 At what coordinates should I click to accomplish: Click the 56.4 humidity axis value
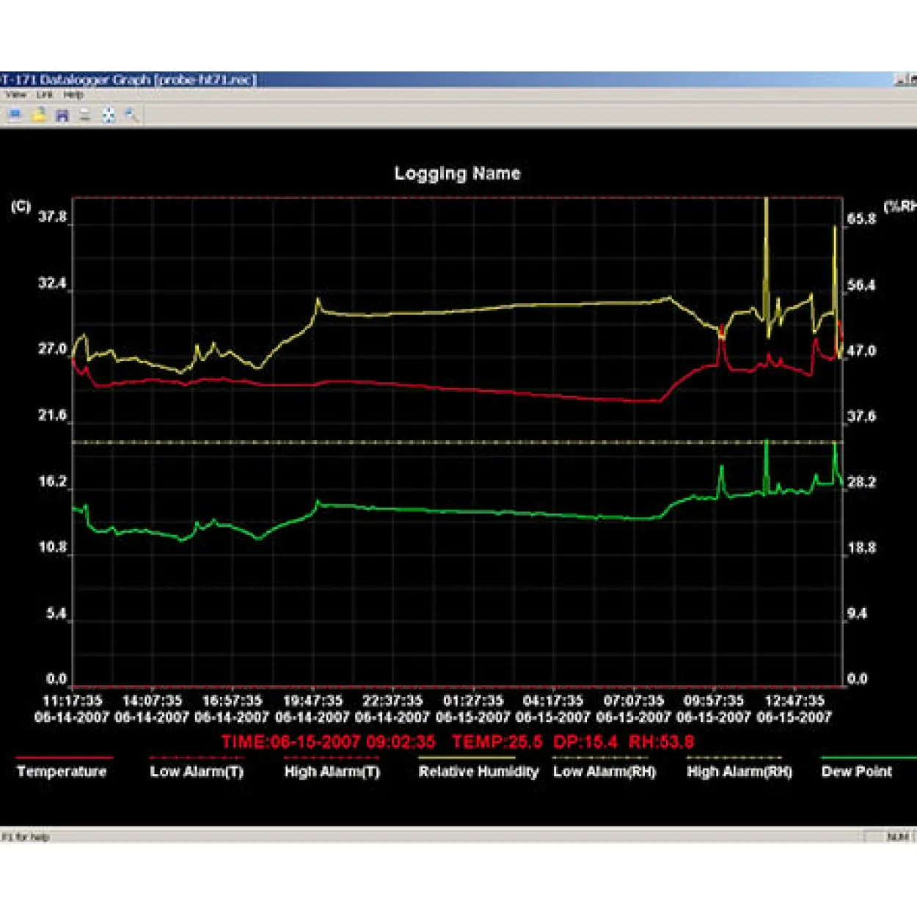[861, 285]
